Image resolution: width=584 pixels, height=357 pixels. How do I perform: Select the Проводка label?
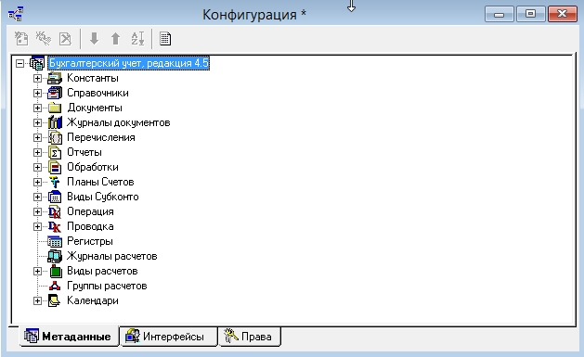pos(90,226)
